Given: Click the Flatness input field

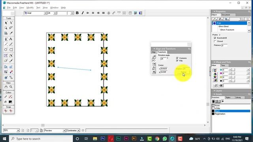Looking at the screenshot, I should coord(224,45).
